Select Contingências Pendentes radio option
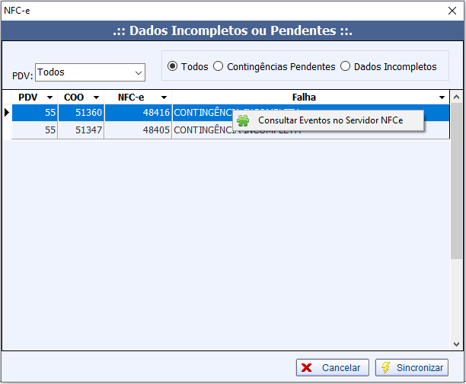Image resolution: width=466 pixels, height=384 pixels. [x=219, y=66]
